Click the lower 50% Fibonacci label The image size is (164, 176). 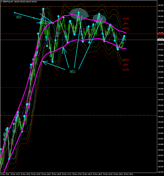[126, 65]
